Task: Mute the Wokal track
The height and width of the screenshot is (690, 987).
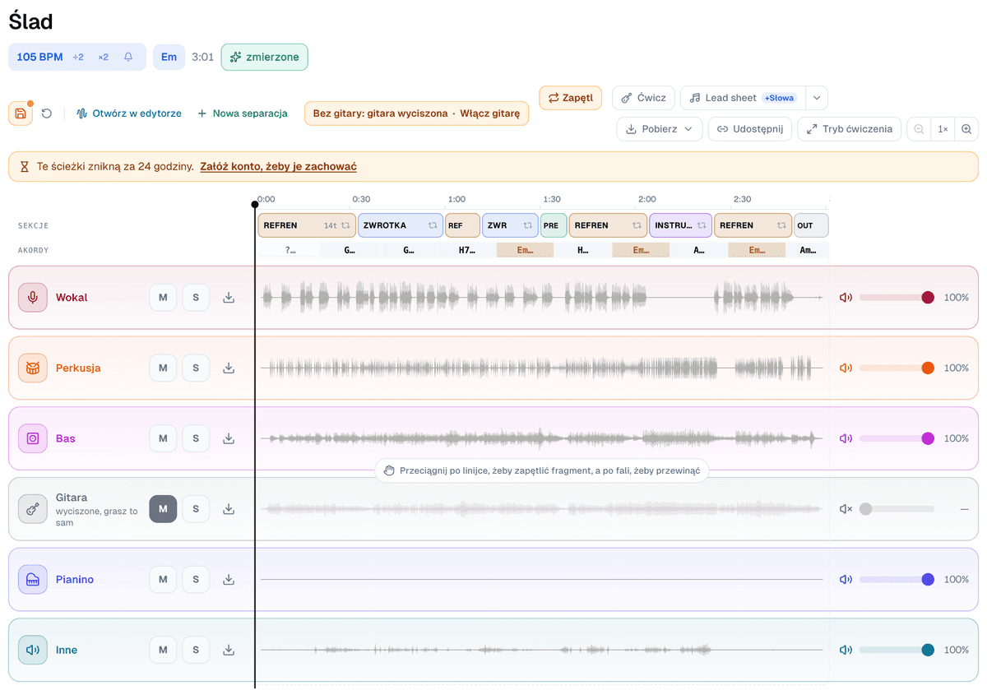Action: 163,298
